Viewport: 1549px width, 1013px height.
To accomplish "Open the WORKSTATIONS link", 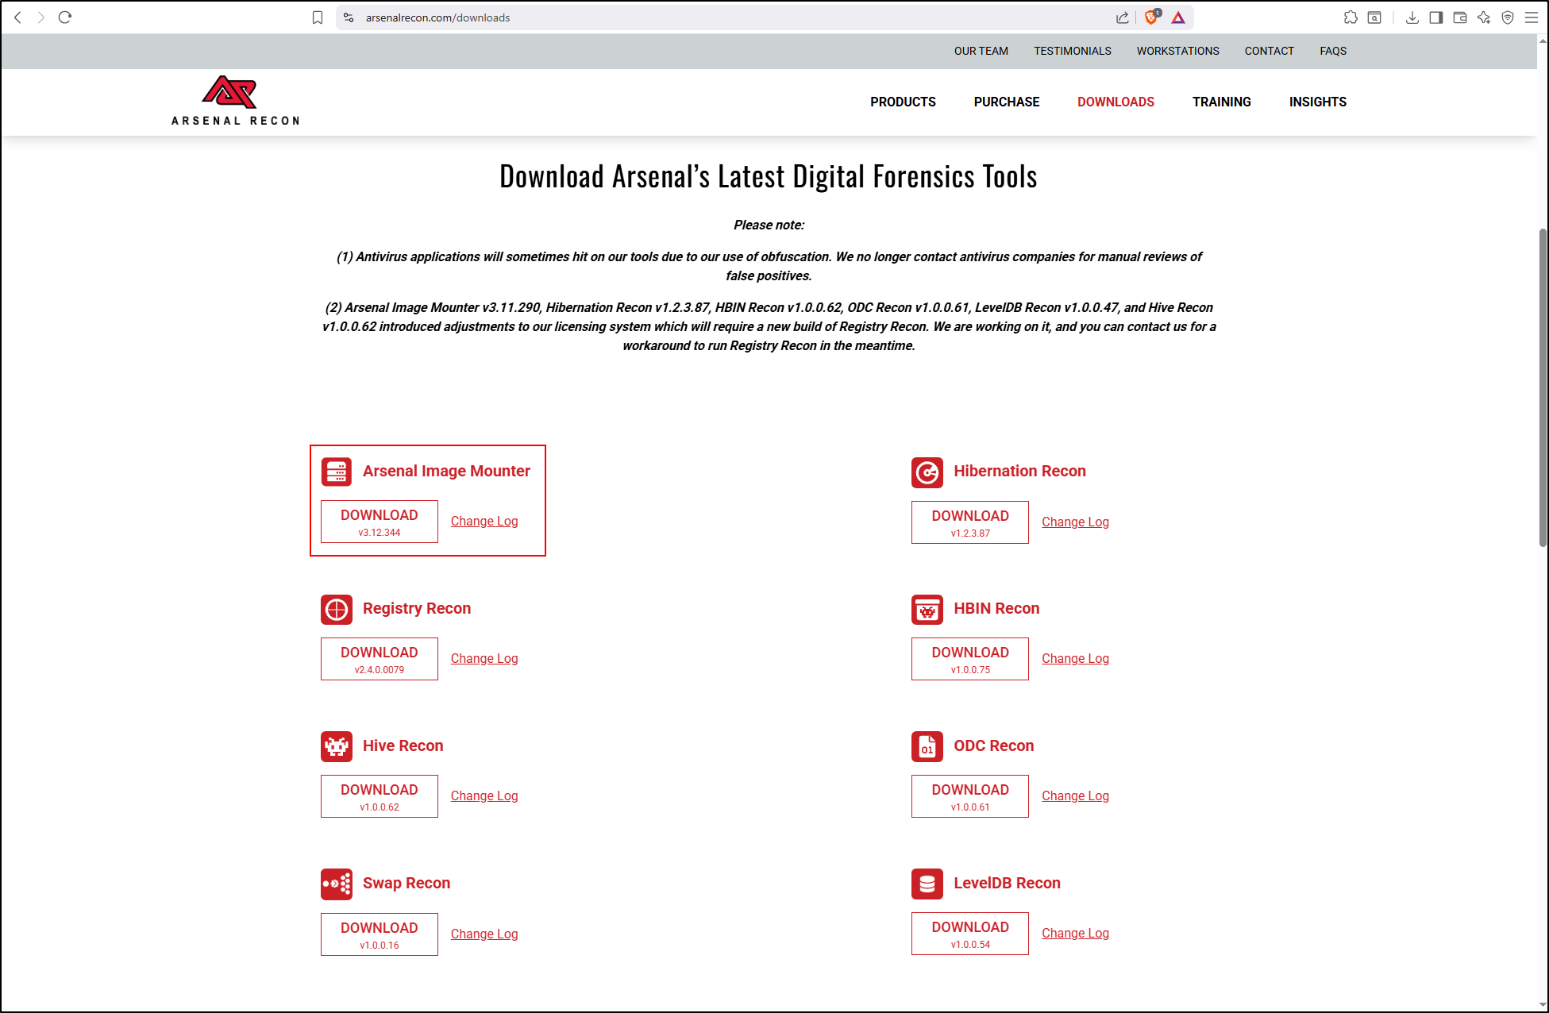I will click(x=1178, y=51).
